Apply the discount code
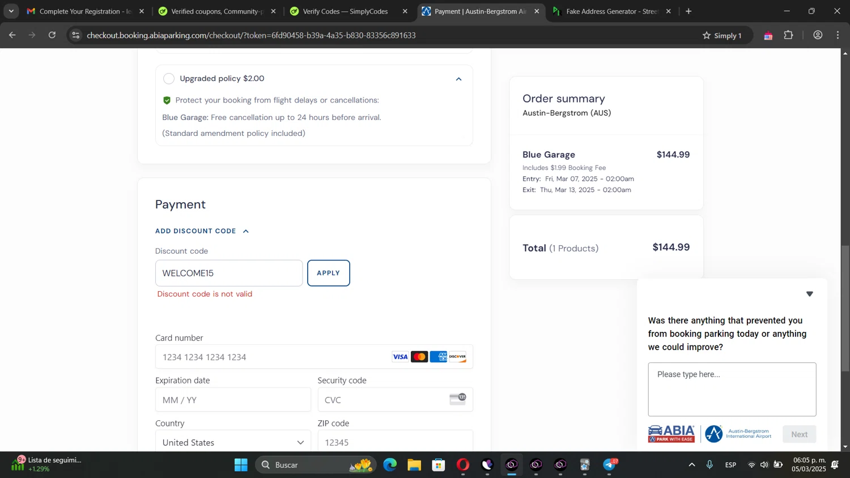The width and height of the screenshot is (850, 478). click(329, 273)
